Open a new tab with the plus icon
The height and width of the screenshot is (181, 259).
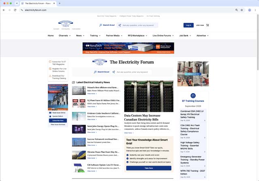pos(60,3)
